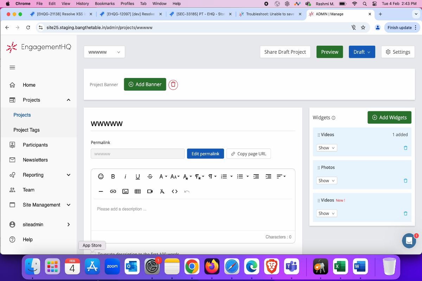Delete project banner with red trash icon

173,84
